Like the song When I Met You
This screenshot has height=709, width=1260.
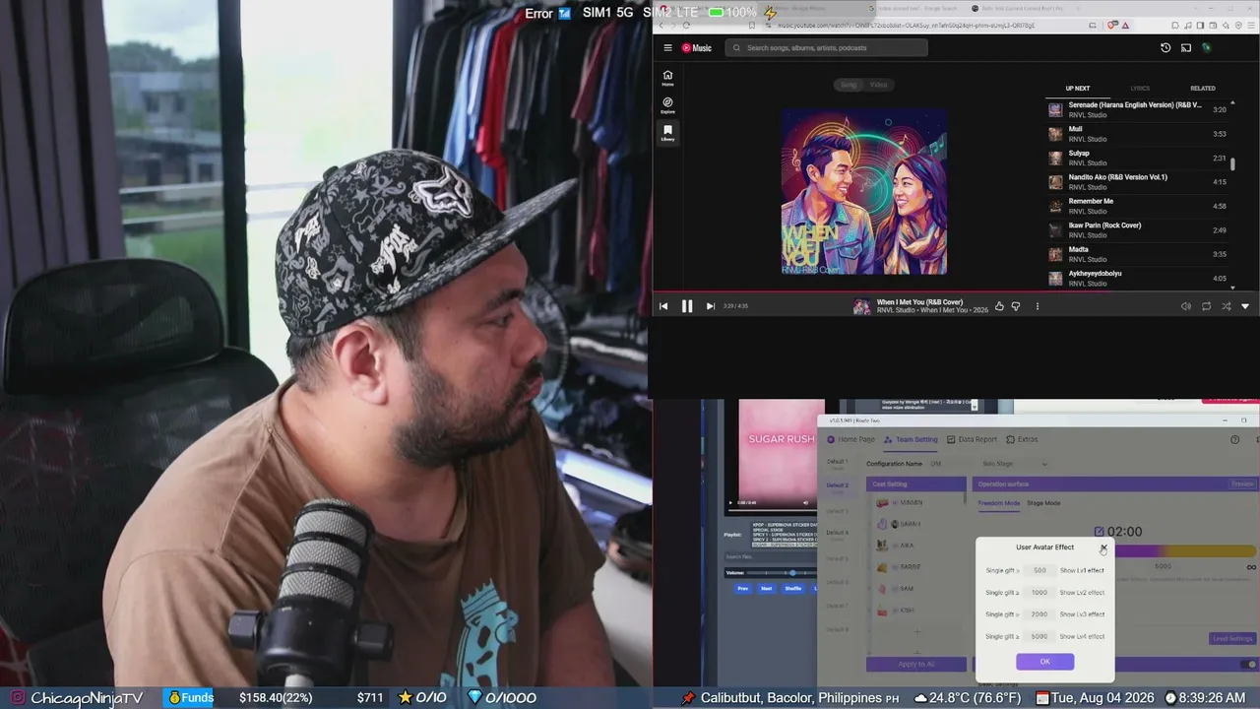(x=999, y=306)
